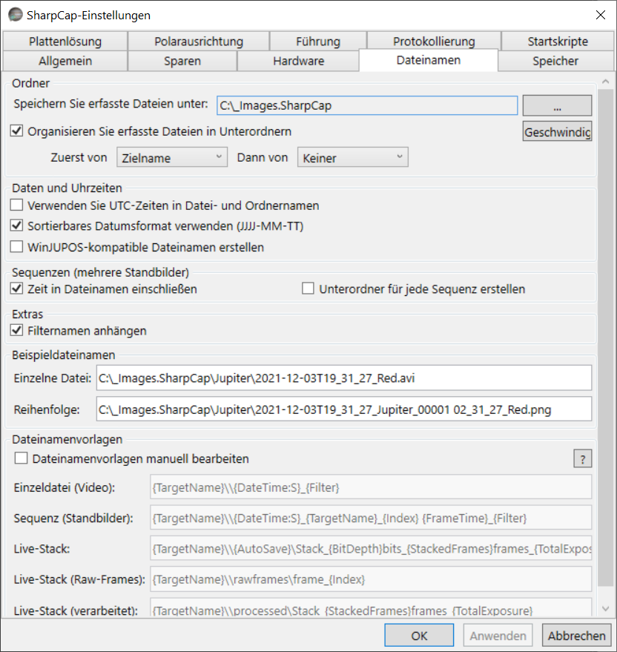The image size is (617, 652).
Task: Select the Dateinamen tab
Action: (x=428, y=60)
